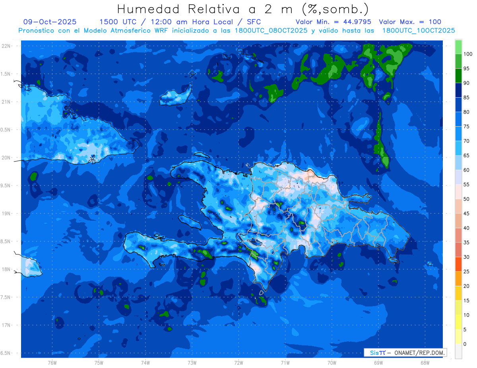
Task: Click the colorbar label '40'
Action: click(466, 228)
